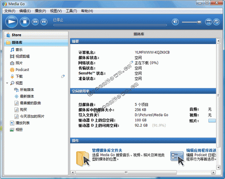225x179 pixels.
Task: Select the 所有媒体 label
Action: tap(27, 89)
